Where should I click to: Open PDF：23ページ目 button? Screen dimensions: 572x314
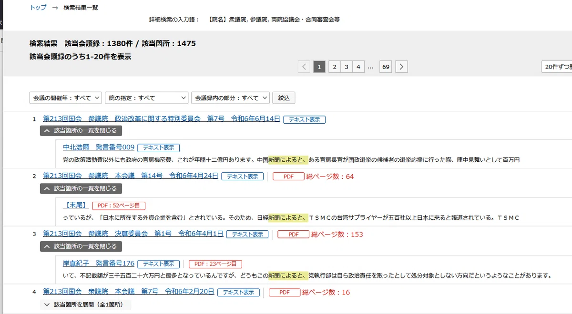[x=215, y=264]
